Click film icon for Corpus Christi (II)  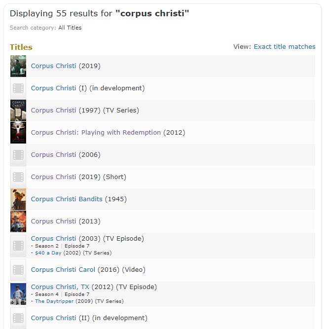tap(18, 318)
